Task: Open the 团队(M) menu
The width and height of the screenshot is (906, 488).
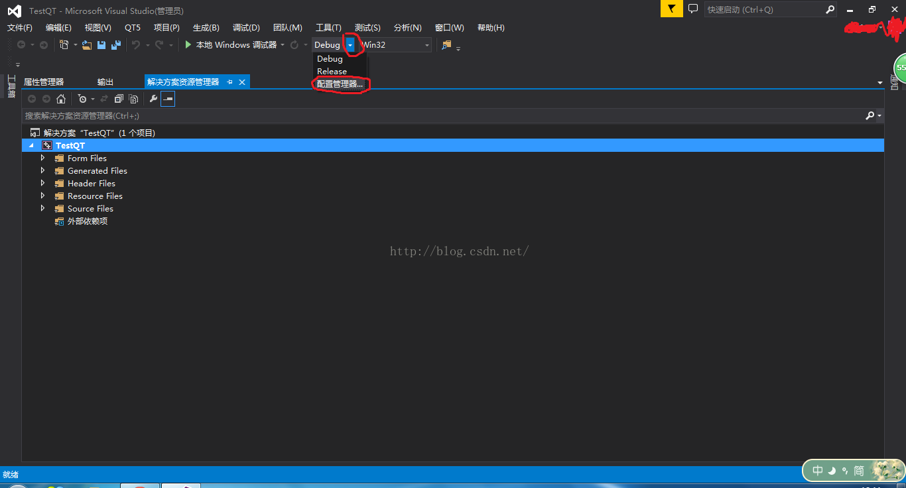Action: click(288, 27)
